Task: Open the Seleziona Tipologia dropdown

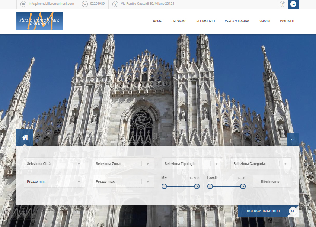Action: click(192, 163)
